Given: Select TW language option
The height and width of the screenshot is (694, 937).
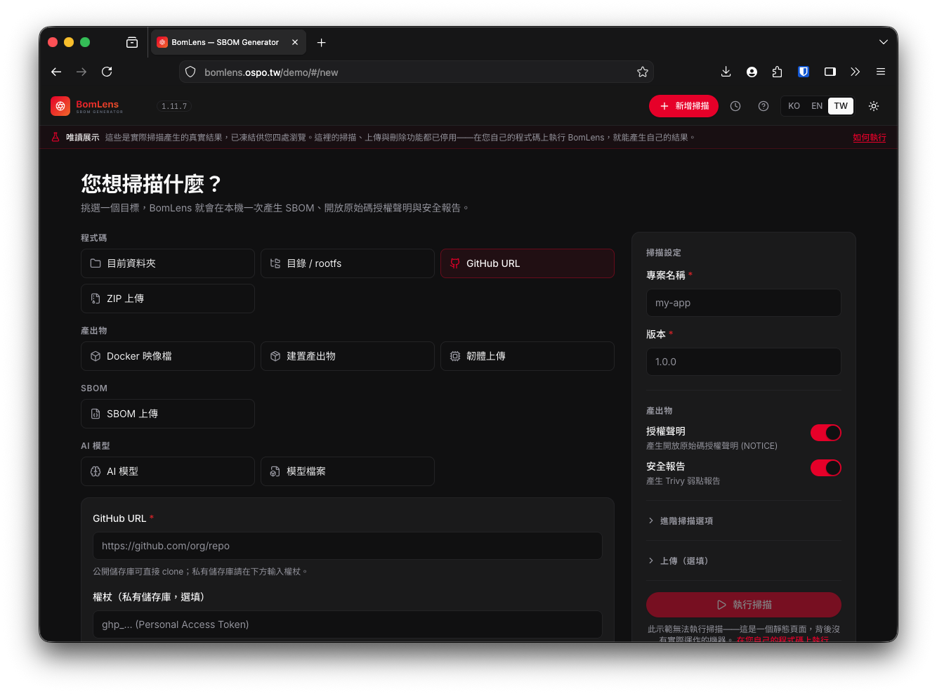Looking at the screenshot, I should (x=841, y=106).
